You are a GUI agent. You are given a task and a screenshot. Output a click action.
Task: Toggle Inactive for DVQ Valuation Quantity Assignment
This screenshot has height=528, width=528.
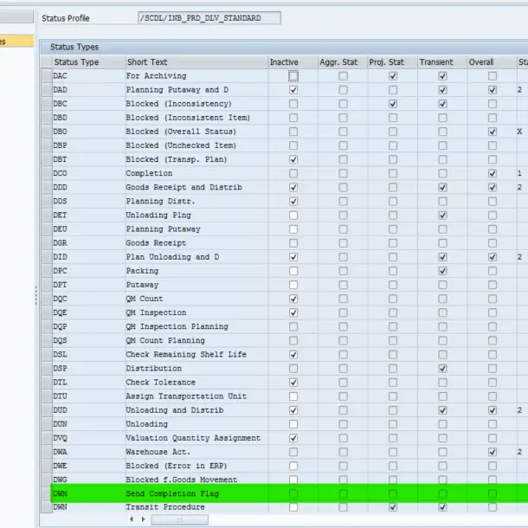click(x=293, y=438)
